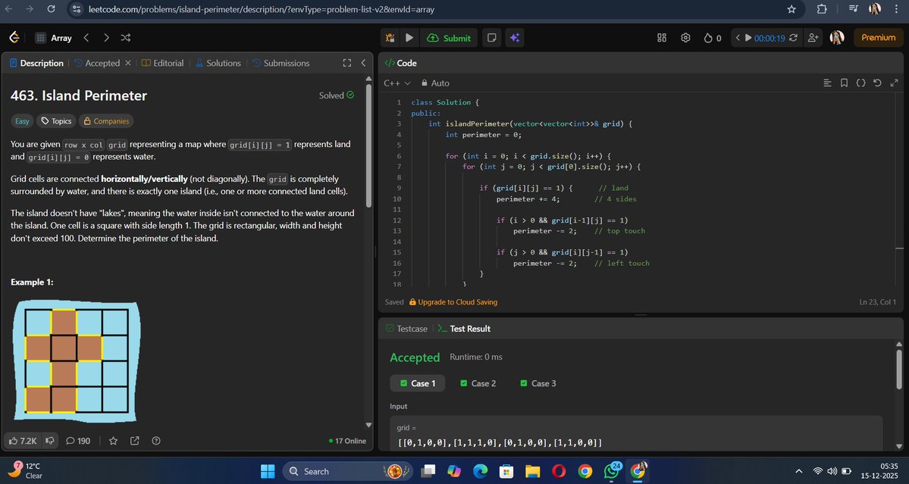This screenshot has height=484, width=909.
Task: Click the Premium button
Action: 878,38
